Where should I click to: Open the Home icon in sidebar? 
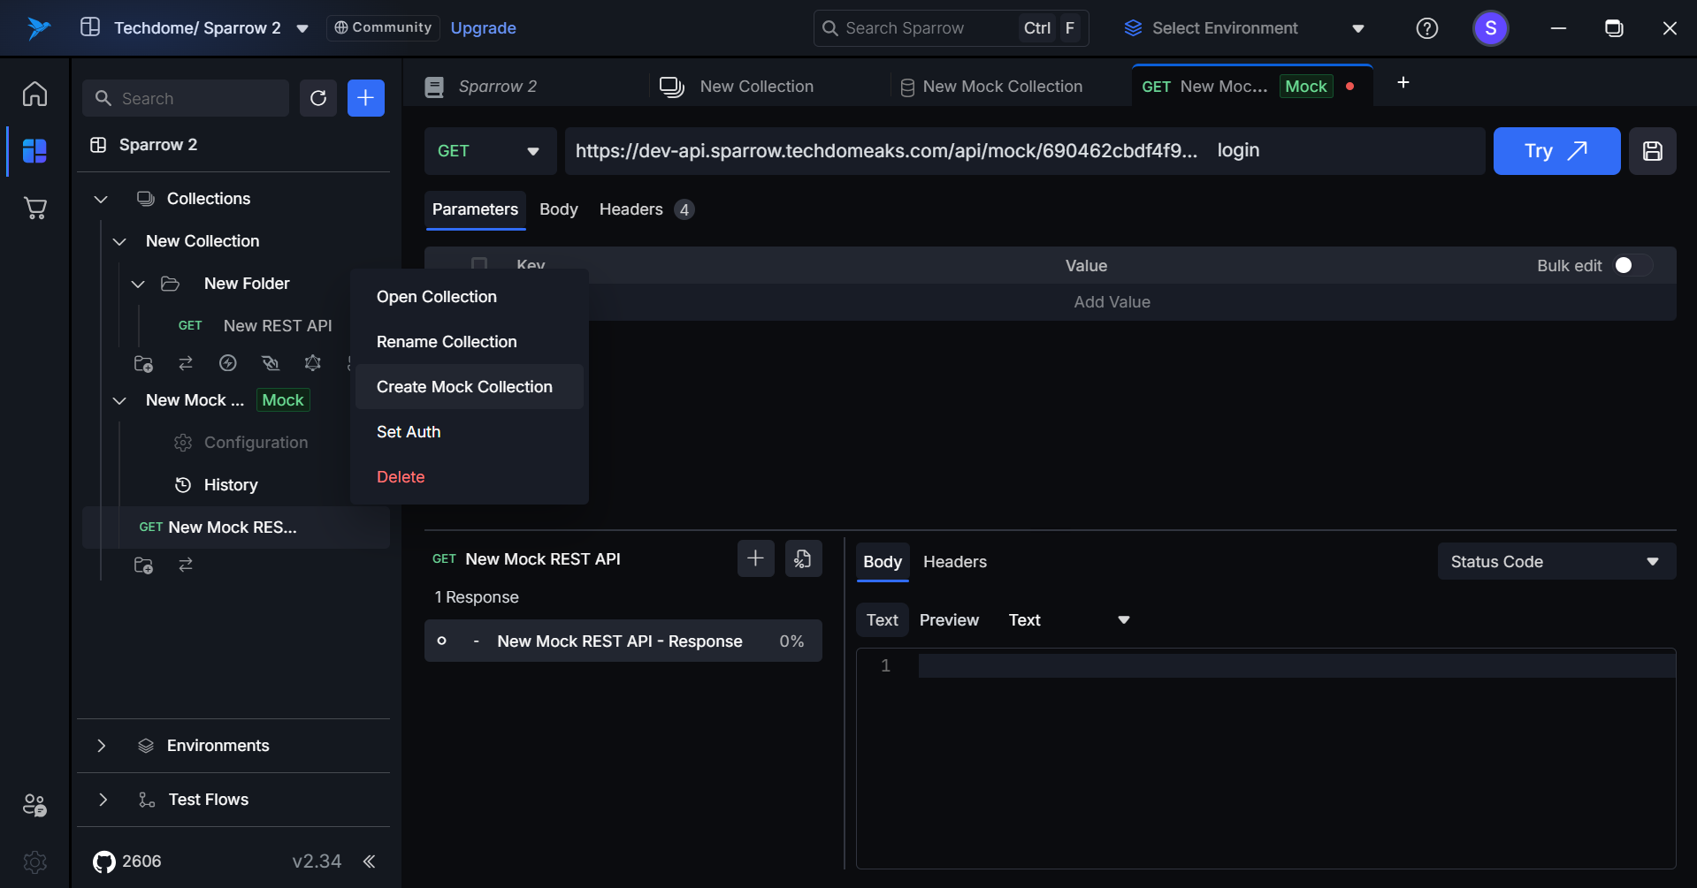click(34, 94)
